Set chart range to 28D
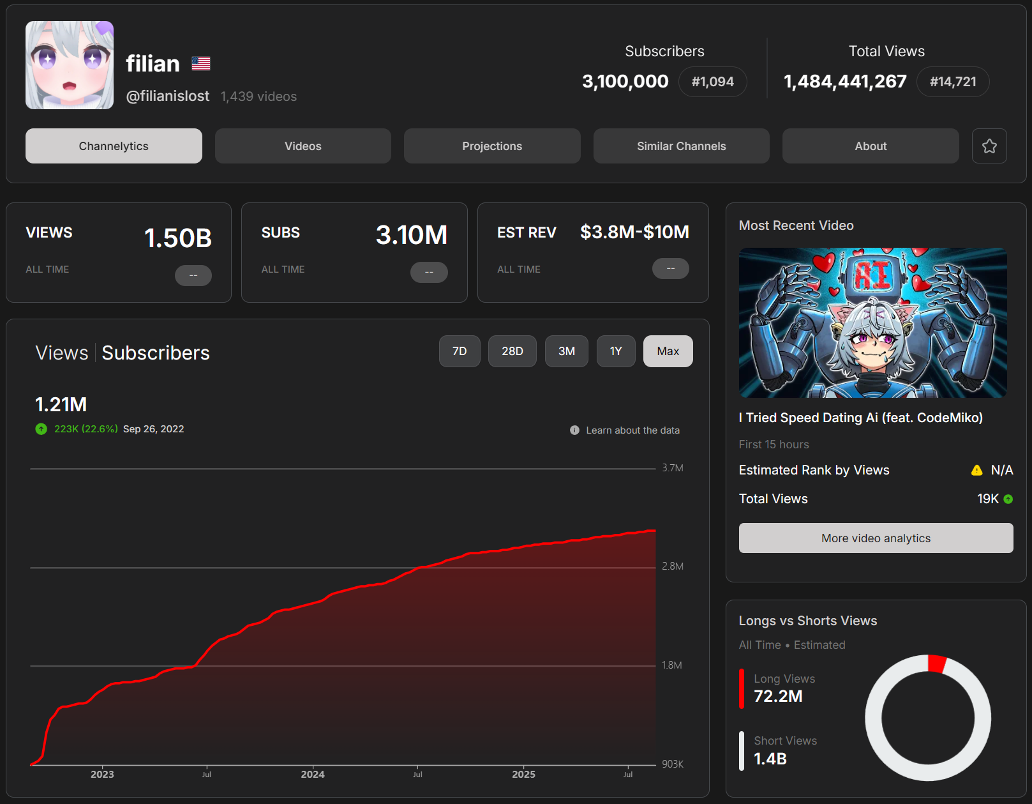The image size is (1032, 804). tap(512, 351)
